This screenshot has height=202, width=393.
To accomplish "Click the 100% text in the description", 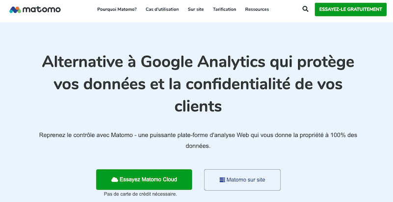I will tap(341, 135).
